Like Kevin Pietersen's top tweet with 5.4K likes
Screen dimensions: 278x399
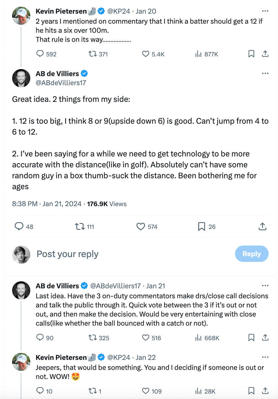tap(146, 54)
